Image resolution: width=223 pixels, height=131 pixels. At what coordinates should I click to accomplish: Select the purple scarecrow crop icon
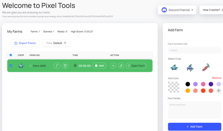click(x=190, y=67)
